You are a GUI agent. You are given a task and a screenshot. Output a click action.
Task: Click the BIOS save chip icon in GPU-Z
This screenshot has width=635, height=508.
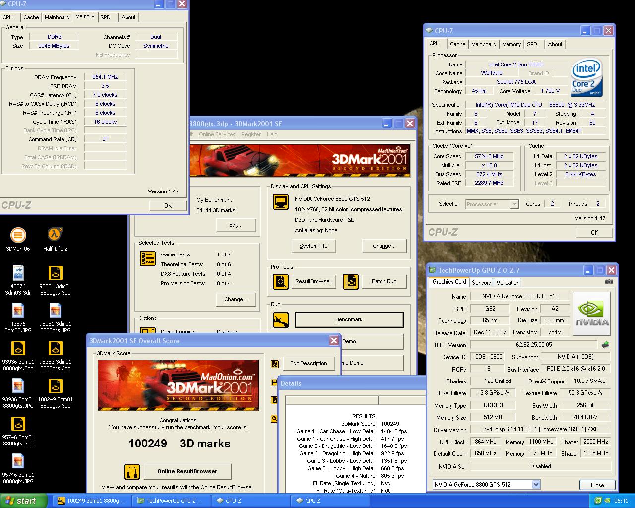pyautogui.click(x=605, y=344)
